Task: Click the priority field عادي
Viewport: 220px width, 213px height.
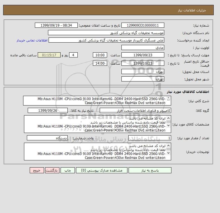Action: click(x=143, y=47)
